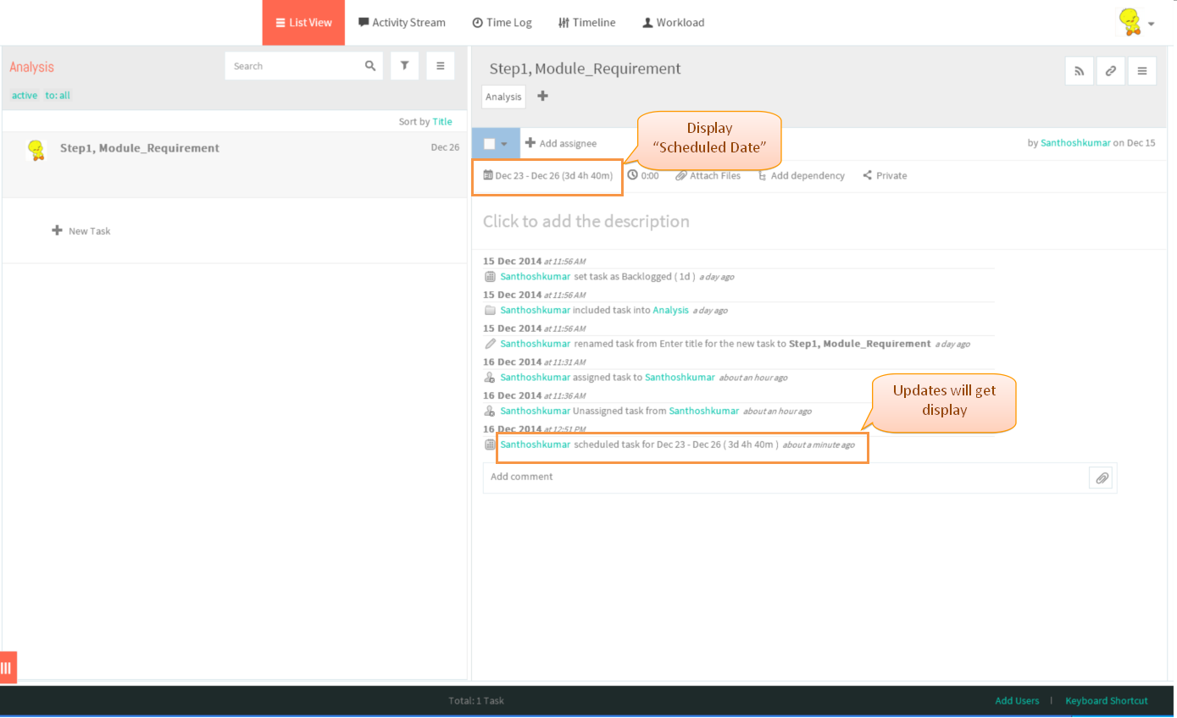Remove the 'active' filter tag
The width and height of the screenshot is (1177, 718).
pos(25,96)
